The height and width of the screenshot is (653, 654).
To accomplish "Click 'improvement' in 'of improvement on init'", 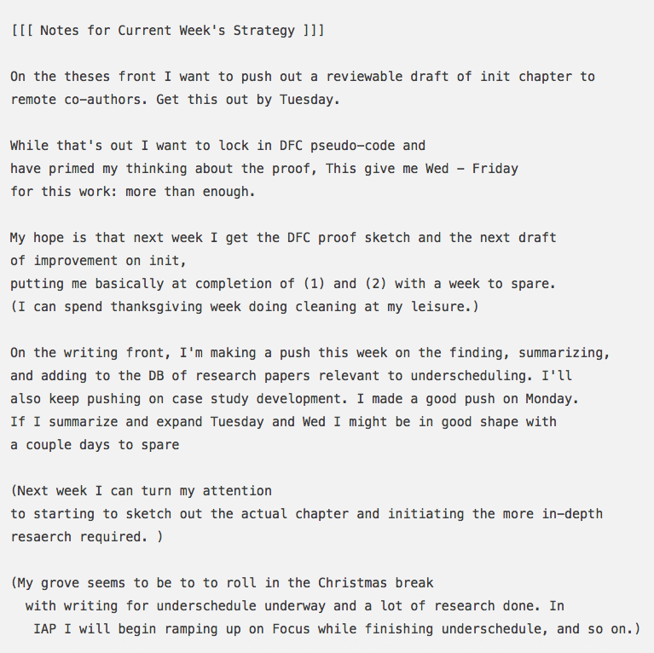I will [x=76, y=261].
